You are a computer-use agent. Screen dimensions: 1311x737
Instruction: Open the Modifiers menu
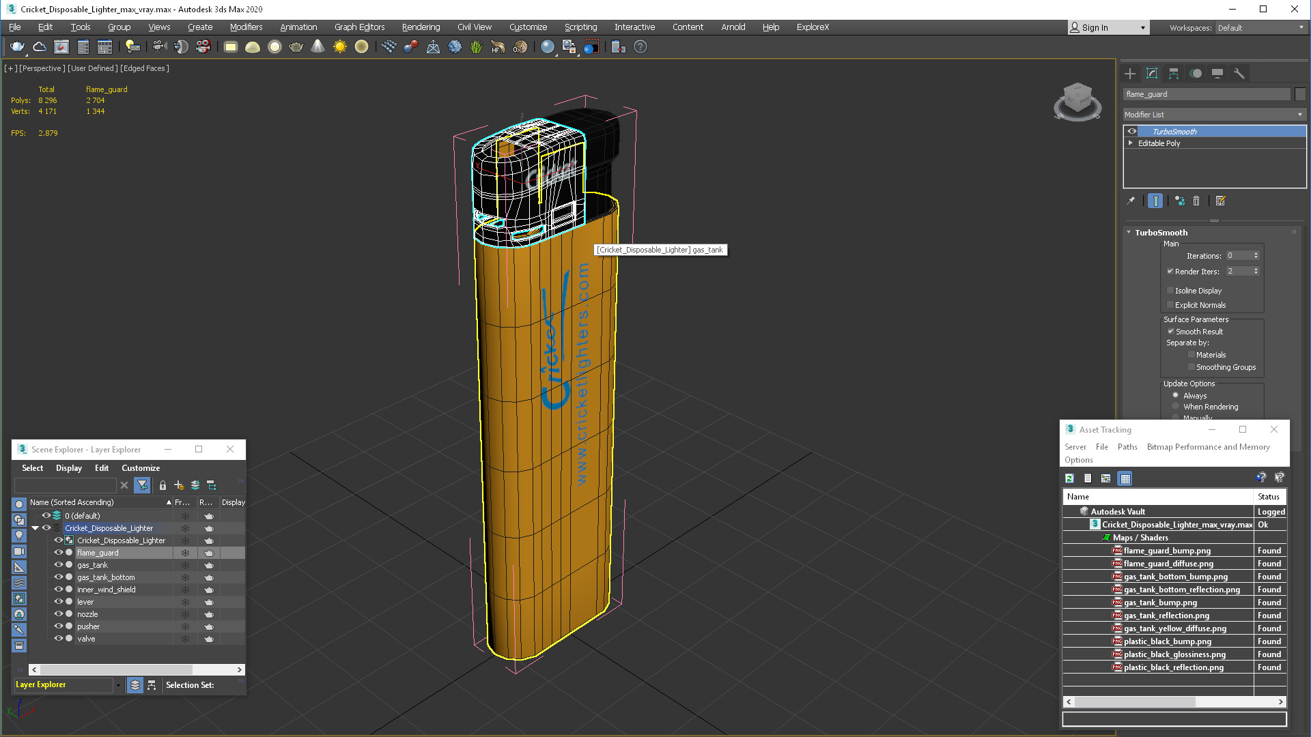point(246,27)
